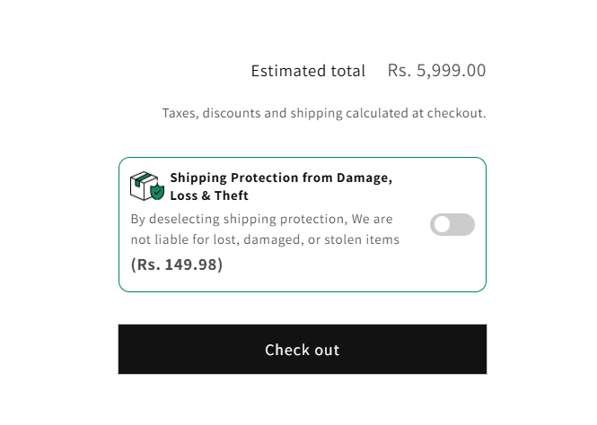Enable the shipping protection toggle switch
This screenshot has width=597, height=425.
click(452, 225)
